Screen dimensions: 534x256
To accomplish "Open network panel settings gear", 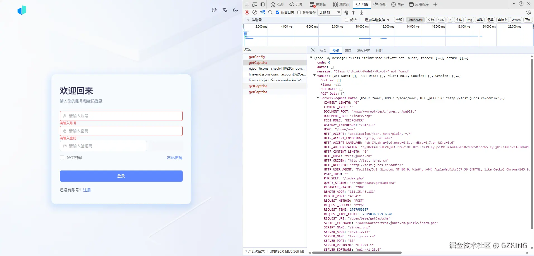I will coord(528,12).
